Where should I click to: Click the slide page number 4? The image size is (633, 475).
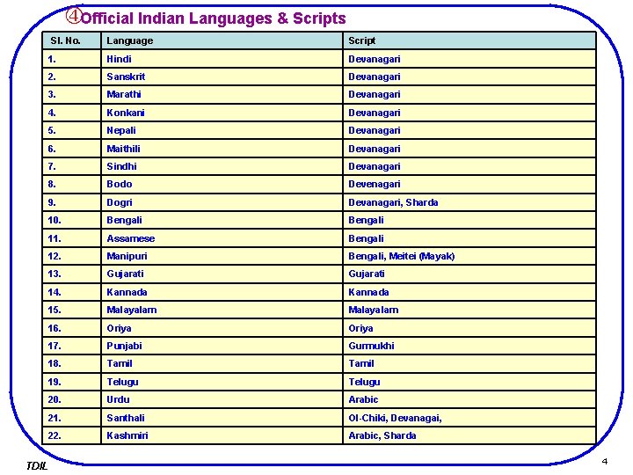coord(604,461)
